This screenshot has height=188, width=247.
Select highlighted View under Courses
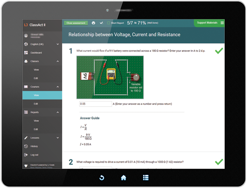click(x=42, y=95)
